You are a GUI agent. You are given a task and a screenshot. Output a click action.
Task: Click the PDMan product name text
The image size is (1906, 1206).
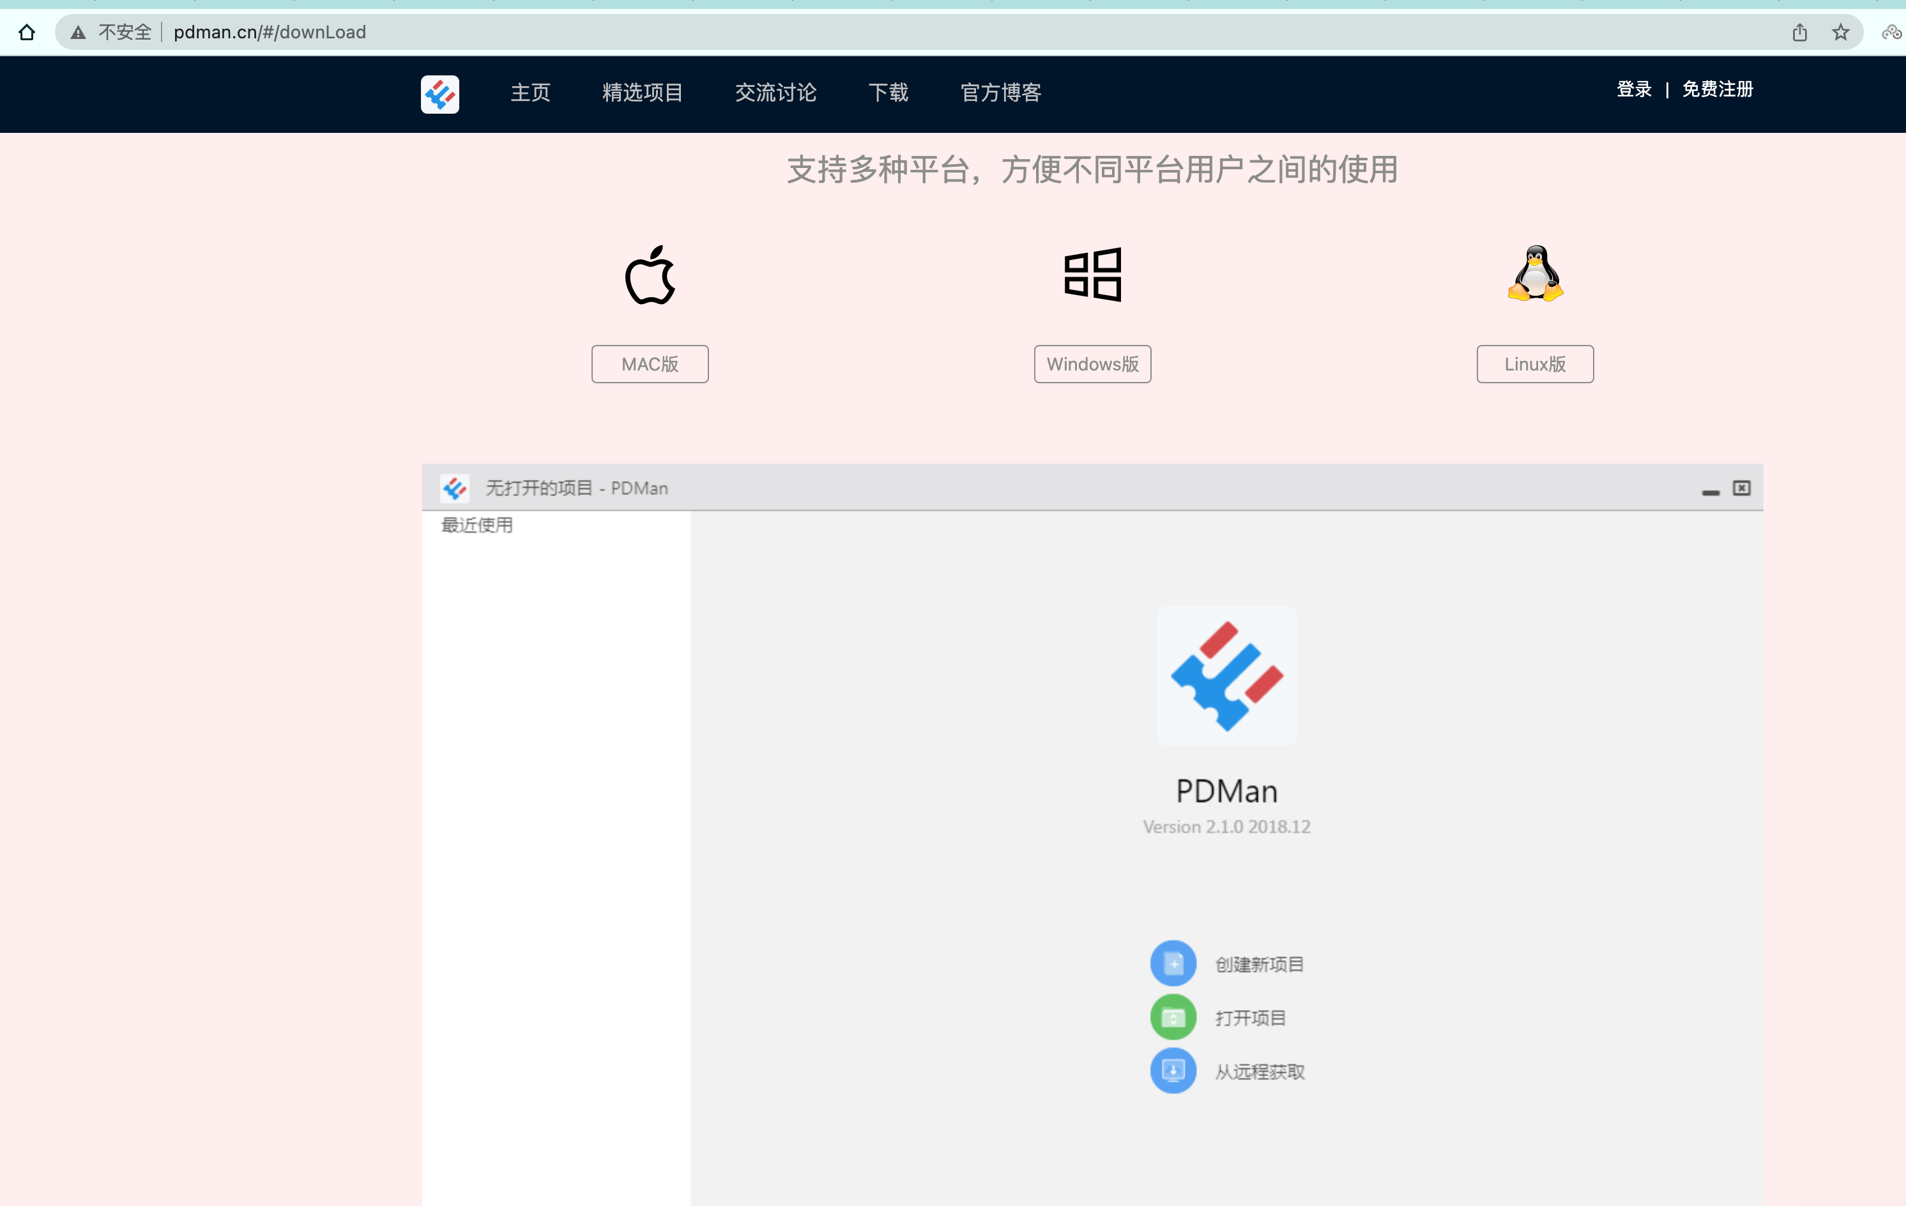point(1227,791)
